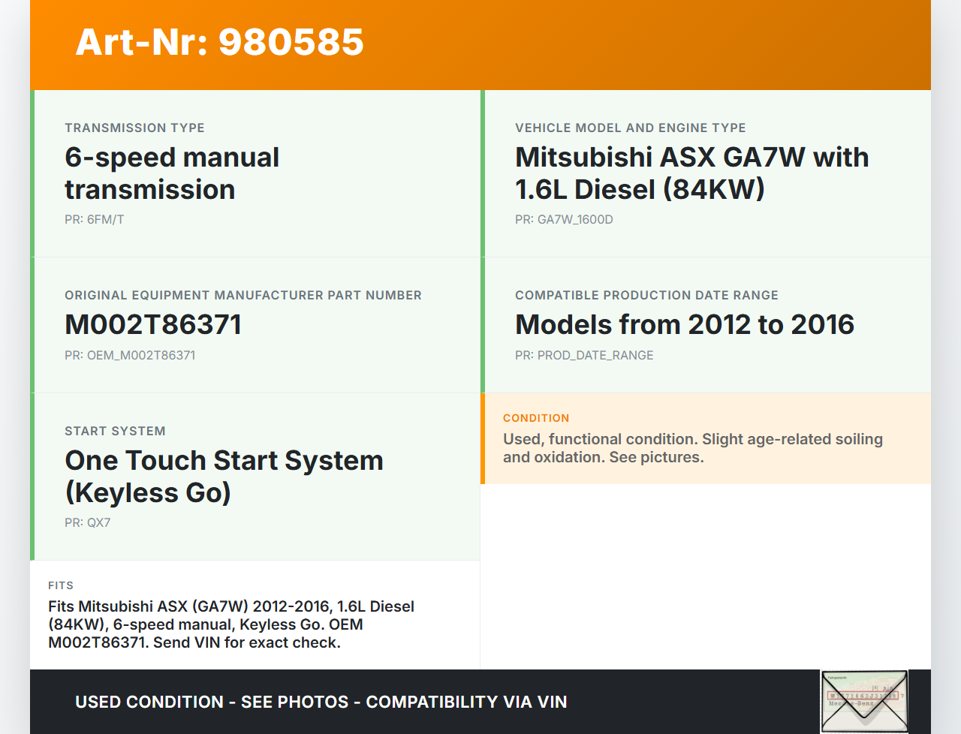This screenshot has width=961, height=734.
Task: Click the OEM part number M002T86371
Action: 153,325
